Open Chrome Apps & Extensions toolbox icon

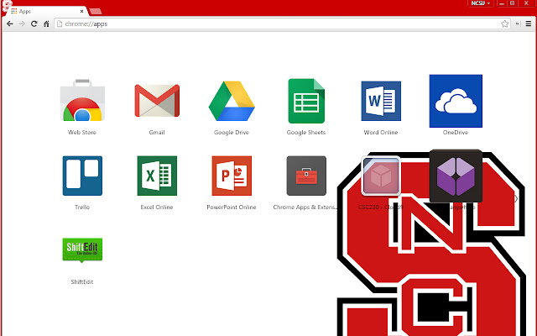pos(306,176)
